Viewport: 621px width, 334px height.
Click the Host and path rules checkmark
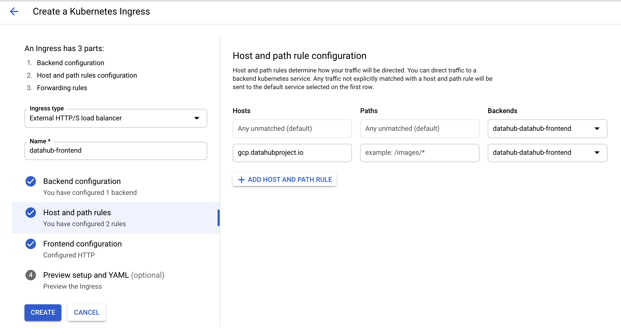click(x=31, y=213)
